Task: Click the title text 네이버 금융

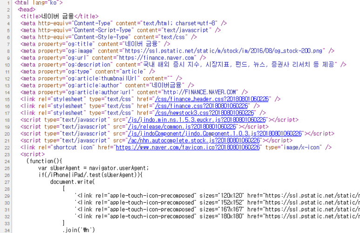Action: [58, 16]
